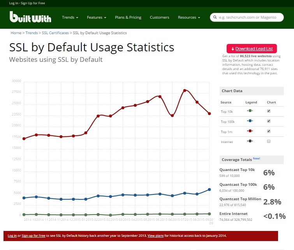
Task: Uncheck the Top 10k chart checkbox
Action: (269, 111)
